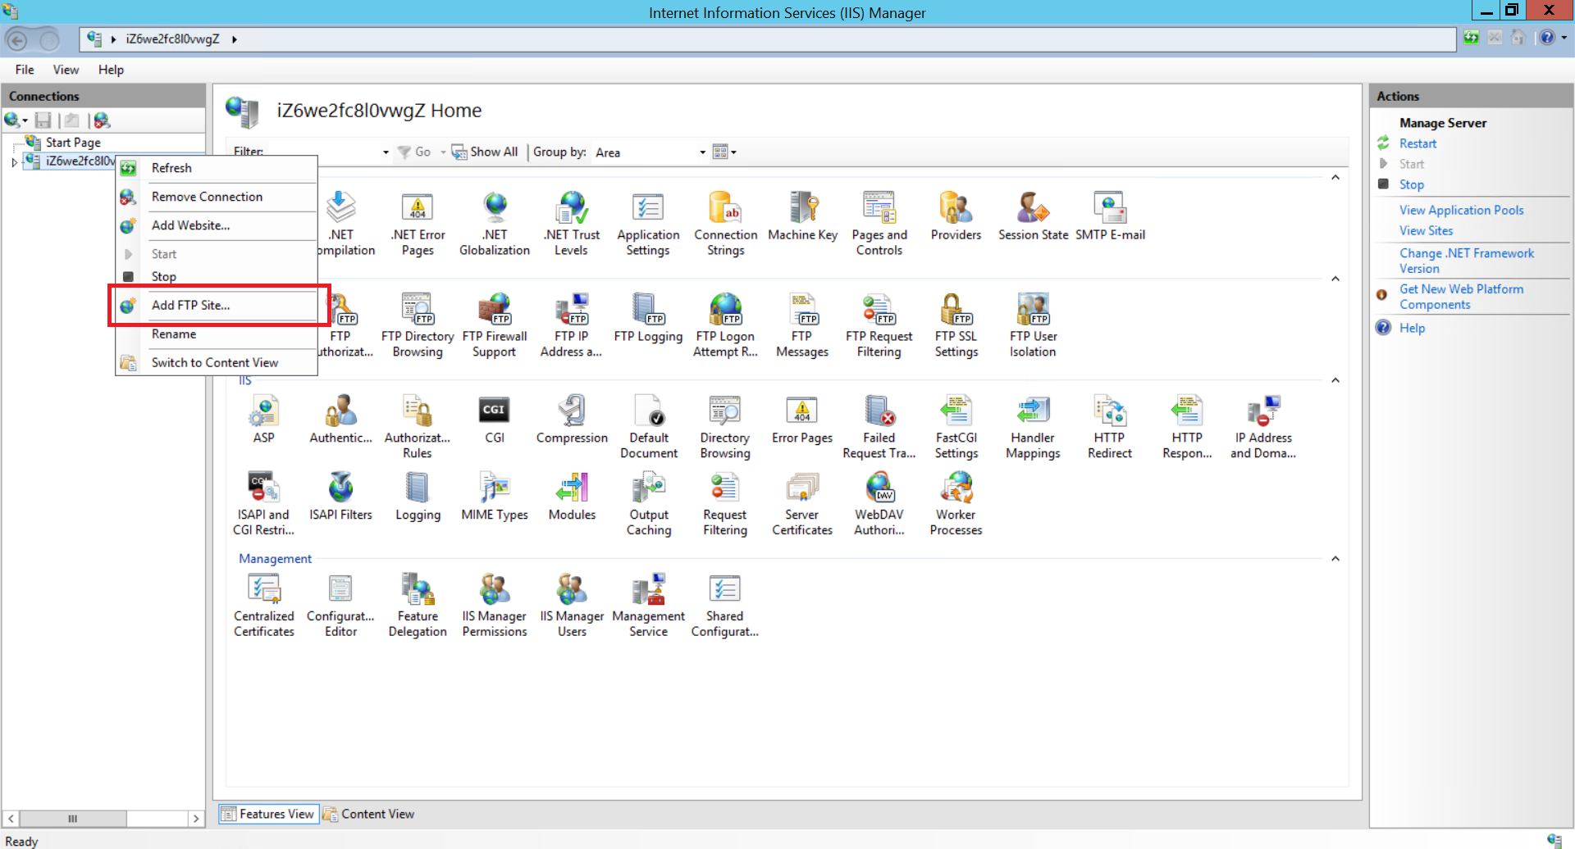Open Feature Delegation in Management
The width and height of the screenshot is (1575, 849).
pos(418,606)
